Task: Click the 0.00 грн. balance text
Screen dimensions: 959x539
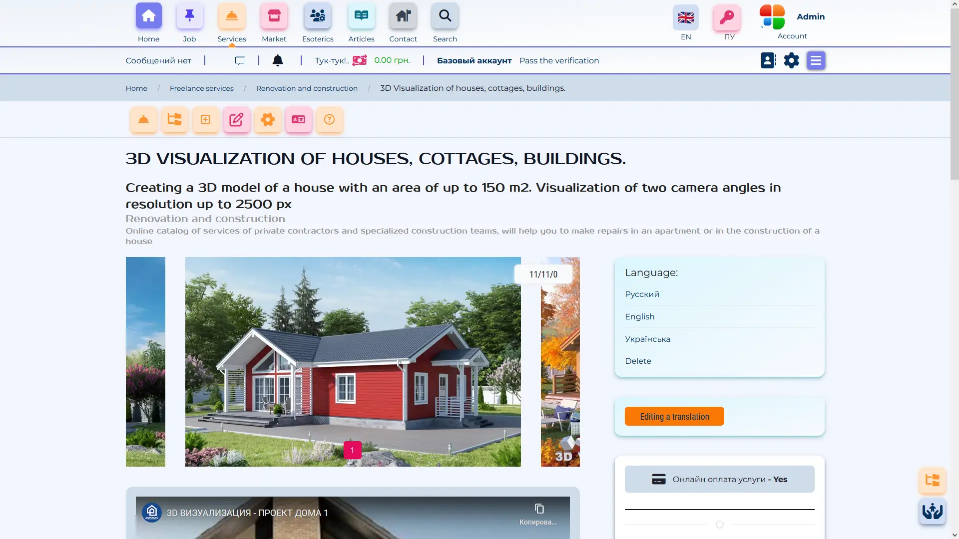Action: 392,60
